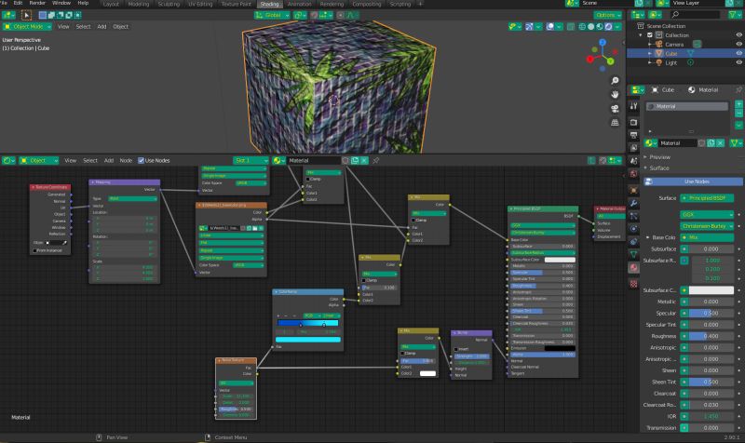Switch perspective/orthographic grid icon in viewport
Image resolution: width=745 pixels, height=443 pixels.
point(615,123)
